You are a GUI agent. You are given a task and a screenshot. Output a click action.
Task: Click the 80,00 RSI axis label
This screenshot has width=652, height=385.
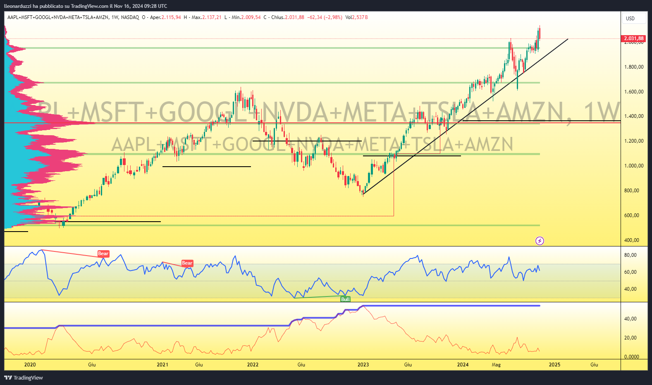coord(631,255)
